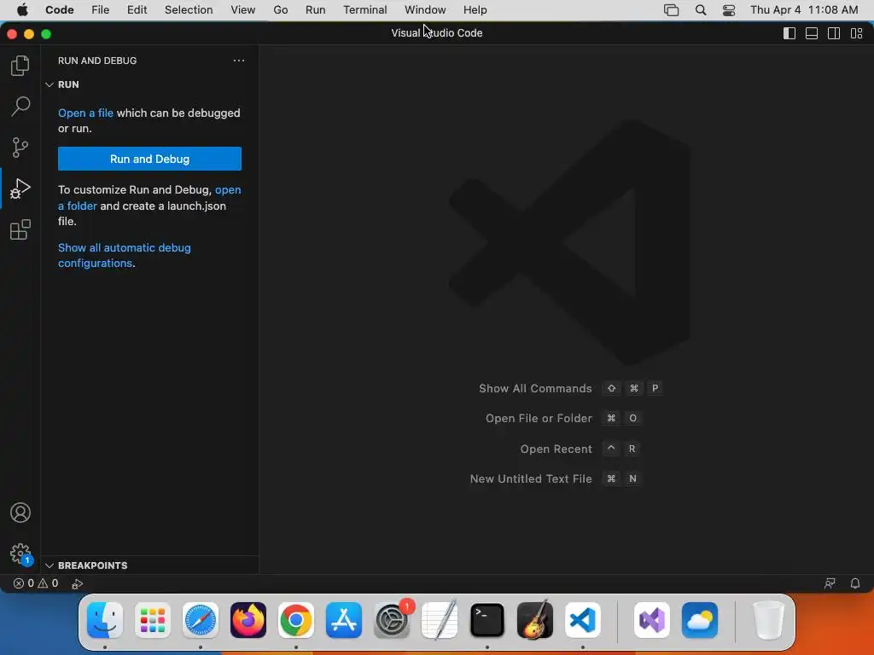Open Terminal from the Dock
Viewport: 874px width, 655px height.
487,620
